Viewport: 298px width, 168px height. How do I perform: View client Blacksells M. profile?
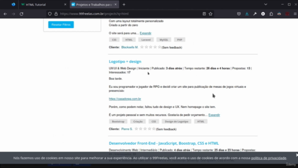coord(130,47)
